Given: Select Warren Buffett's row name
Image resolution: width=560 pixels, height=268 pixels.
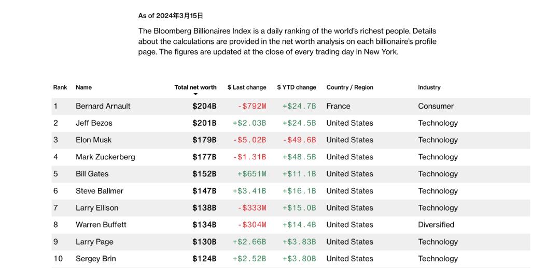Looking at the screenshot, I should (x=101, y=225).
